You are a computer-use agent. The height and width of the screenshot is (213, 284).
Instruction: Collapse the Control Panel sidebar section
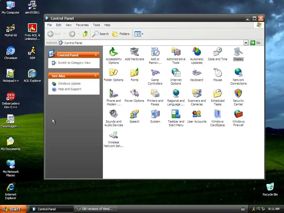pyautogui.click(x=96, y=55)
